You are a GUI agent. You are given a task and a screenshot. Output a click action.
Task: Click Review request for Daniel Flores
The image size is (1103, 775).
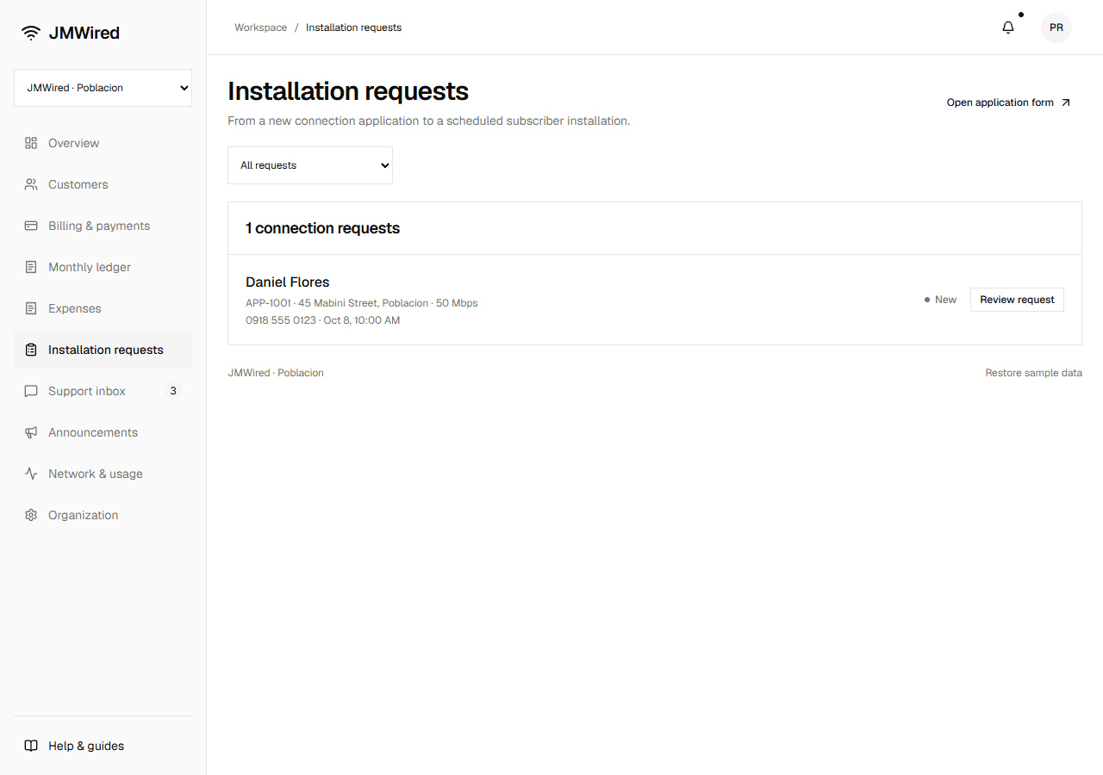tap(1017, 300)
